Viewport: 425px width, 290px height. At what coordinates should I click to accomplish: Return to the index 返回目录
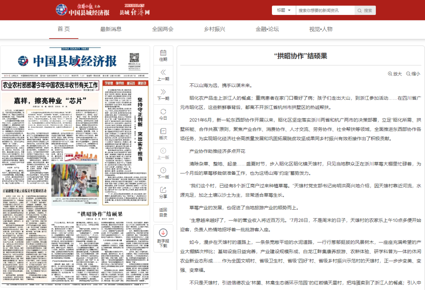[x=163, y=212]
